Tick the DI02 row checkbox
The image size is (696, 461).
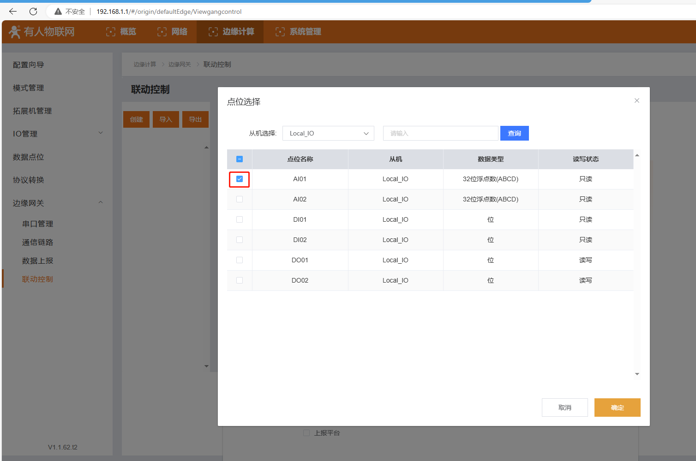tap(240, 240)
